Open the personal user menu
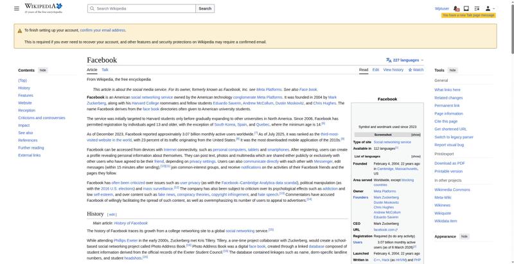The height and width of the screenshot is (264, 514). coord(490,8)
